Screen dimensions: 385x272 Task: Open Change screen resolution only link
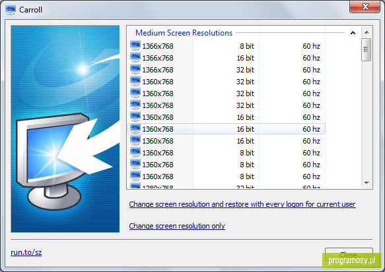coord(177,226)
